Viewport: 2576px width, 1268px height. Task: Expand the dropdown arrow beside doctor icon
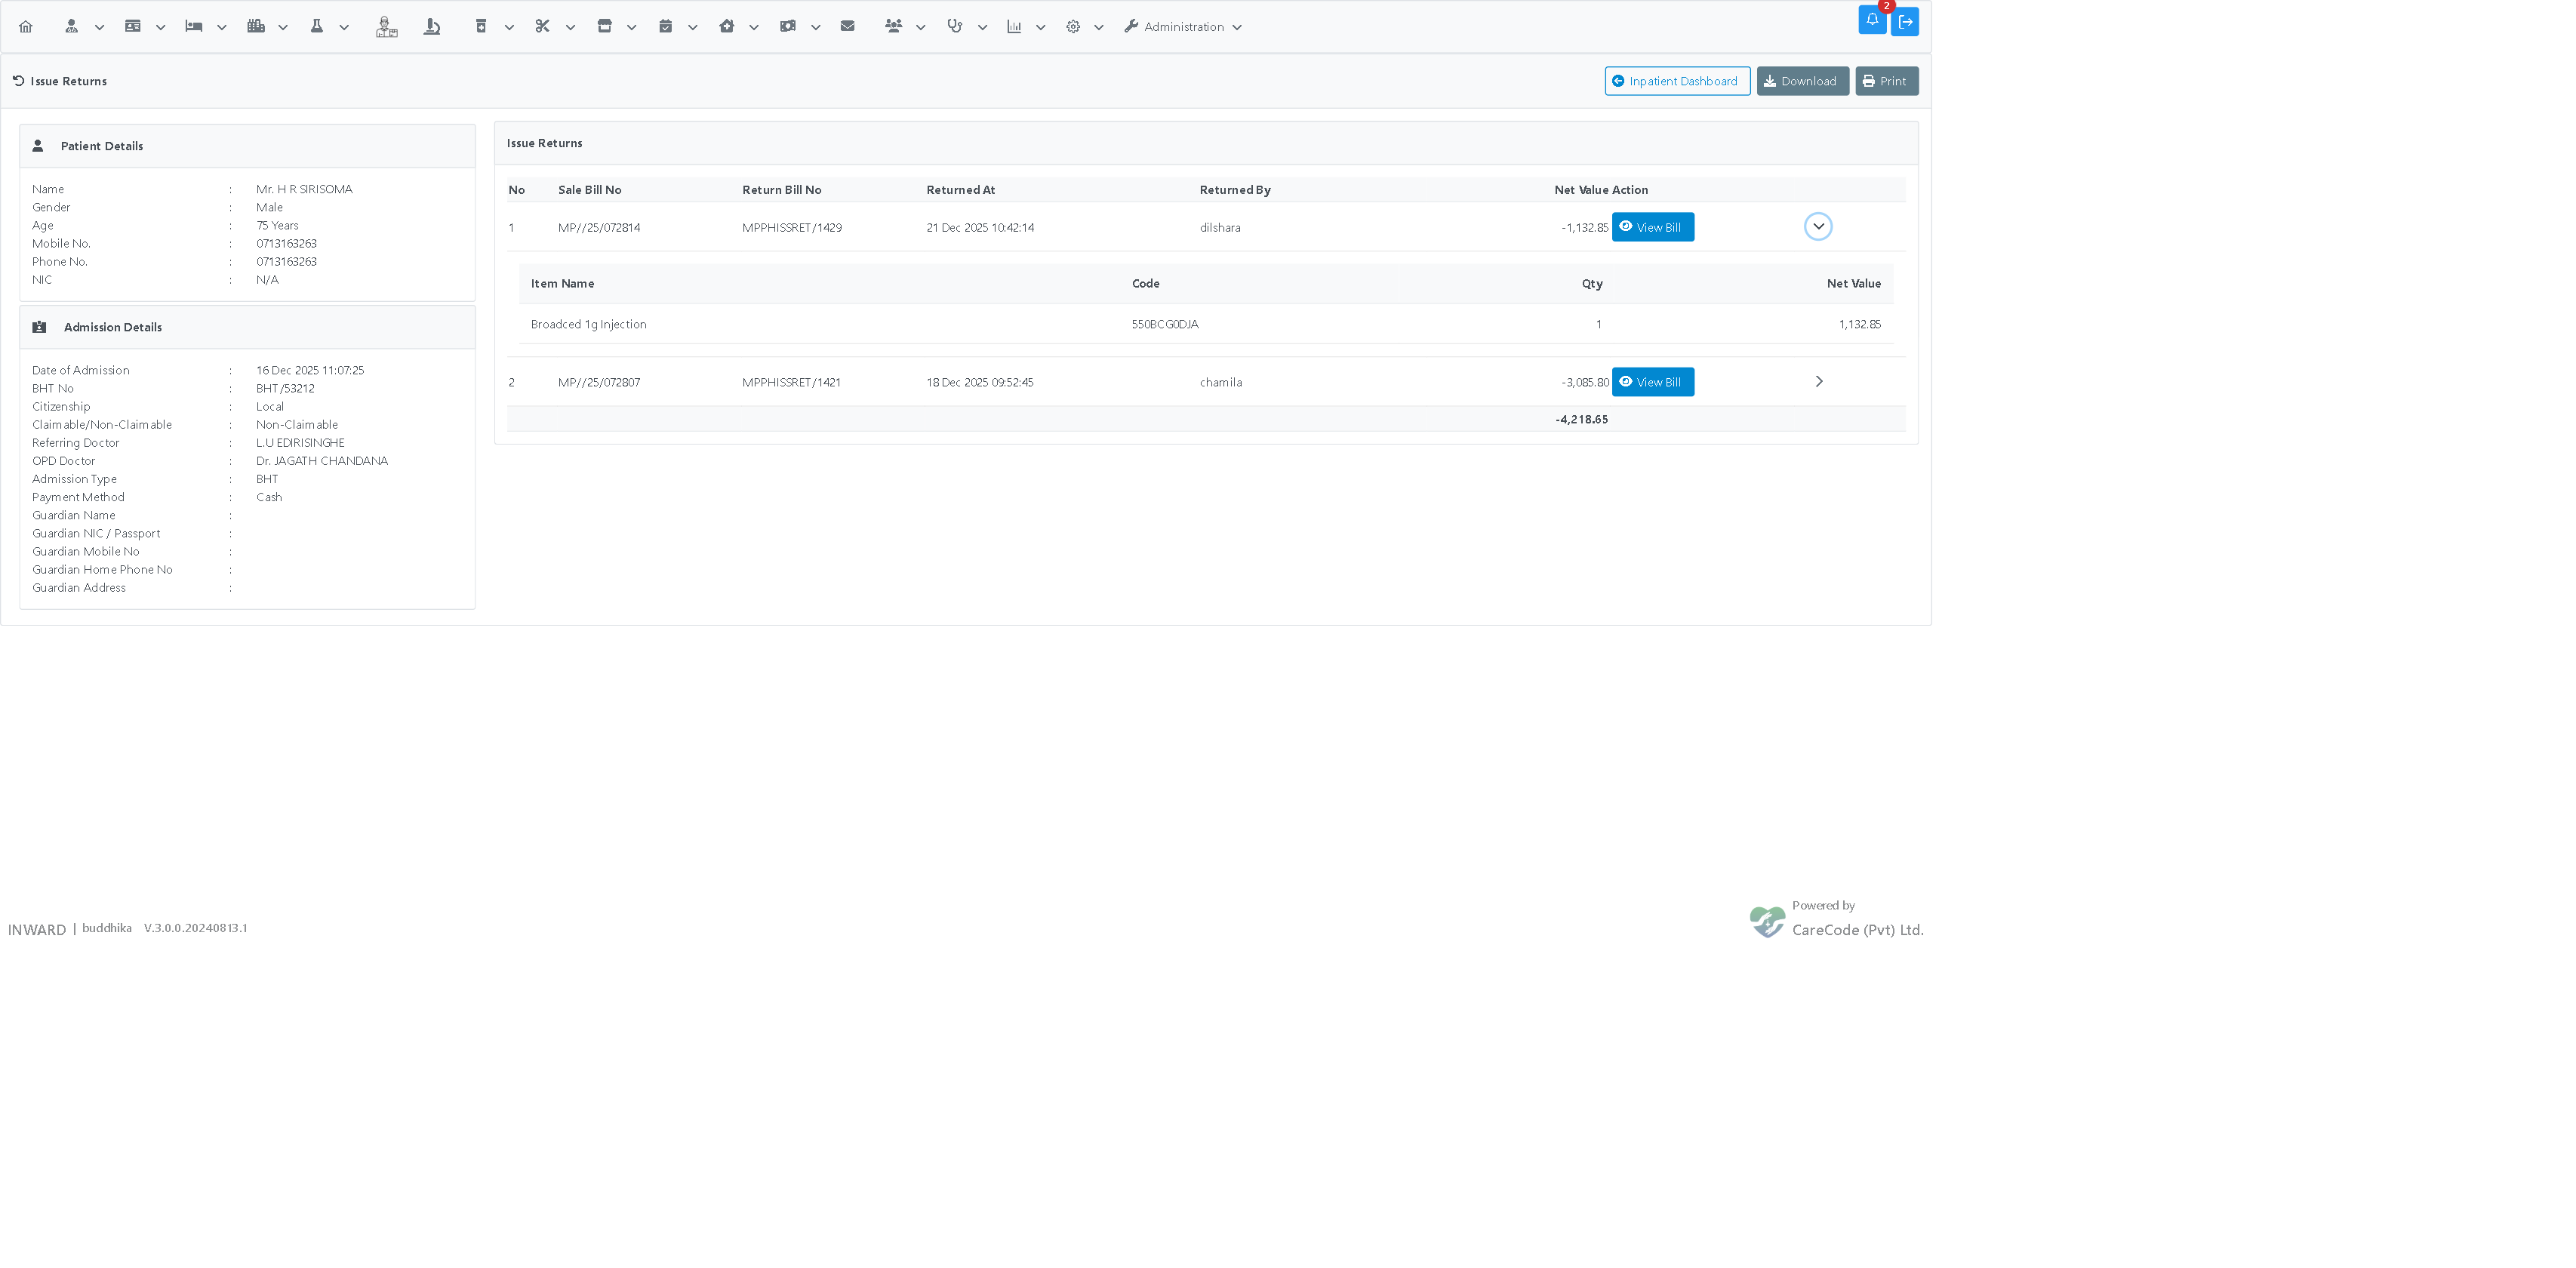pos(100,28)
